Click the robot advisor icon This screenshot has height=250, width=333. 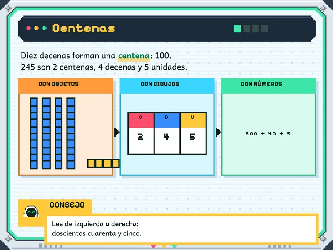point(31,212)
